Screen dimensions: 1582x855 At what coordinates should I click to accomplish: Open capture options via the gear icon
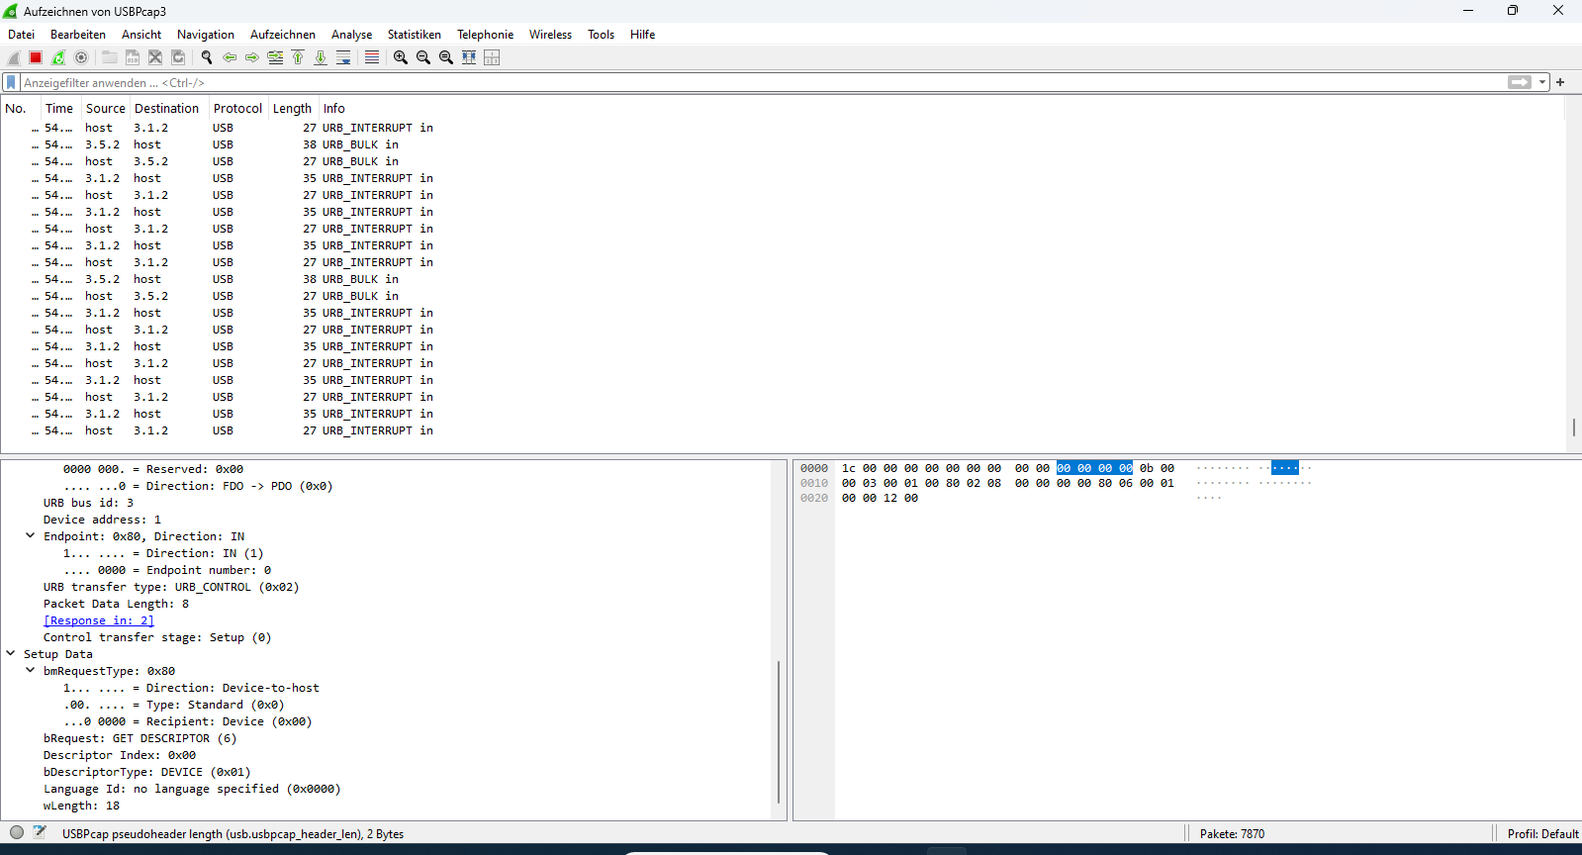click(x=81, y=57)
